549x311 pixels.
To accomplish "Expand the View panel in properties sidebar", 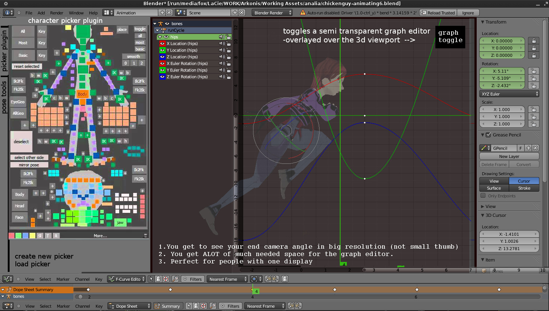I will click(x=483, y=207).
